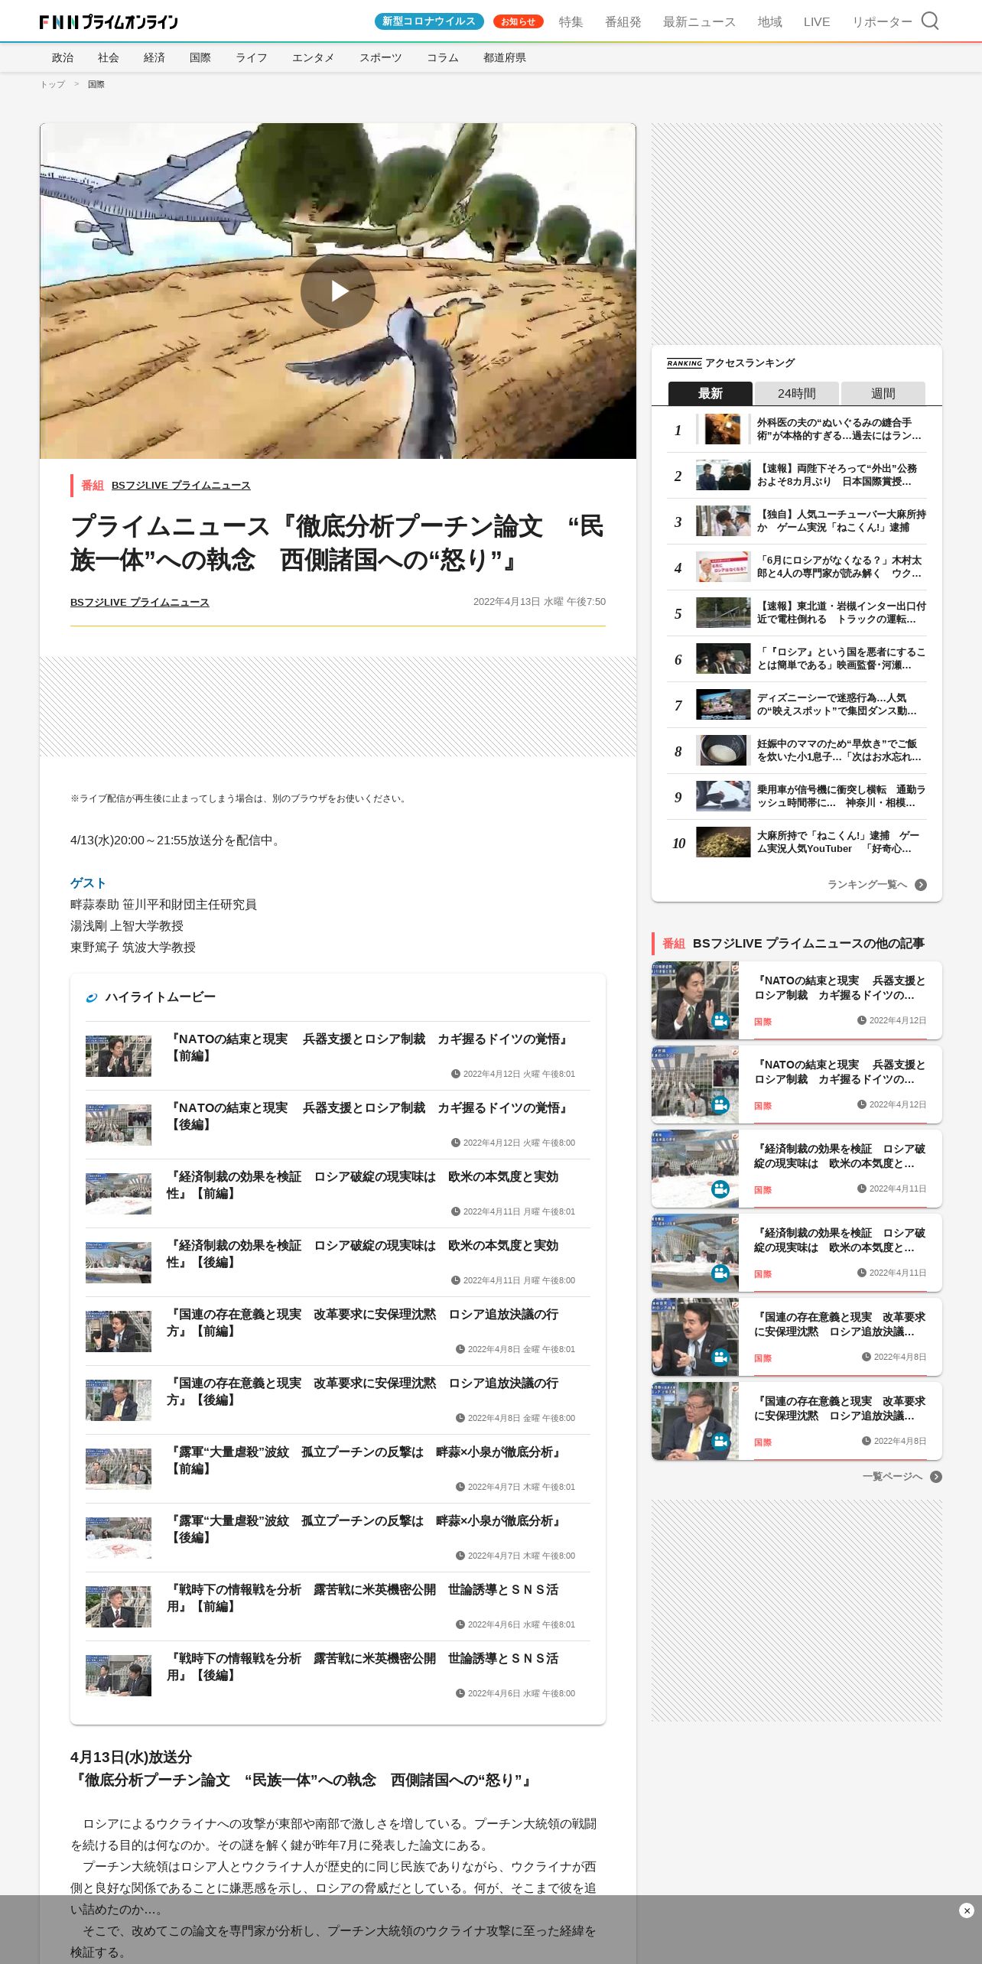Open highlight 露軍“大量虐殺”波紋【前編】

point(338,1468)
